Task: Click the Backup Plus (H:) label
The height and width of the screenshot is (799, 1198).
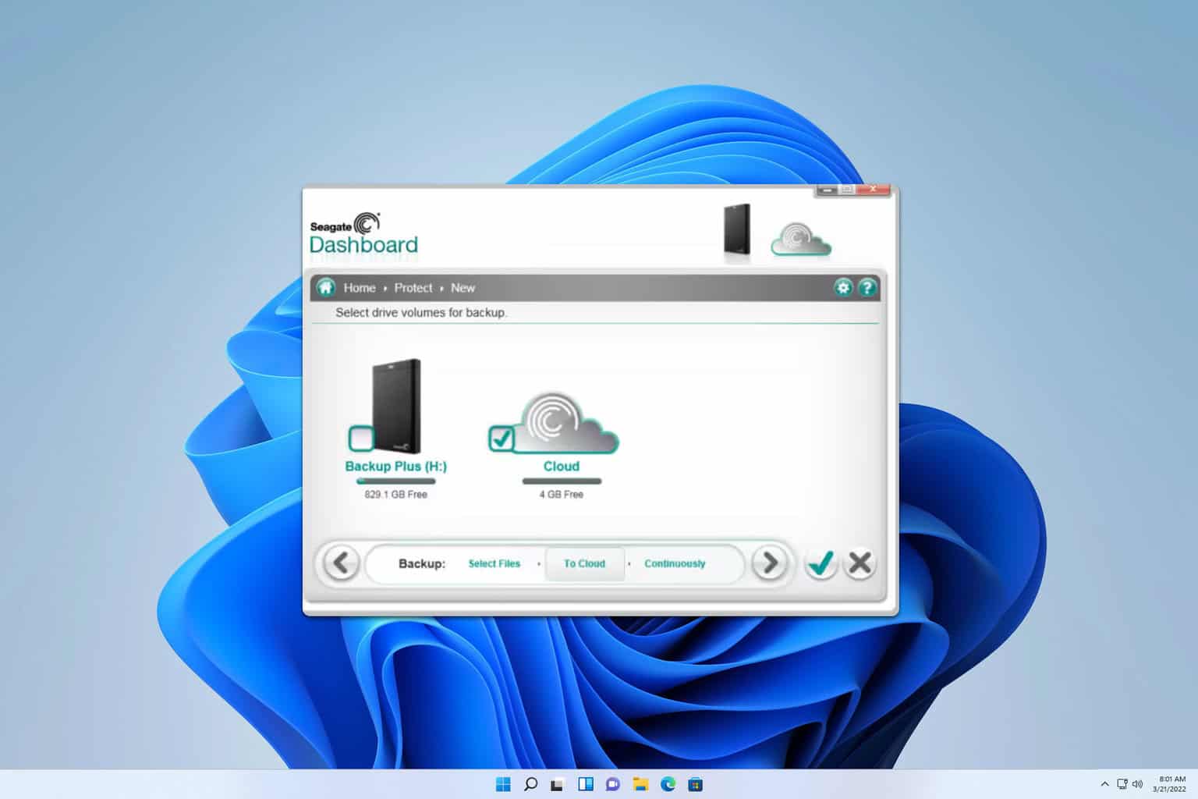Action: point(396,467)
